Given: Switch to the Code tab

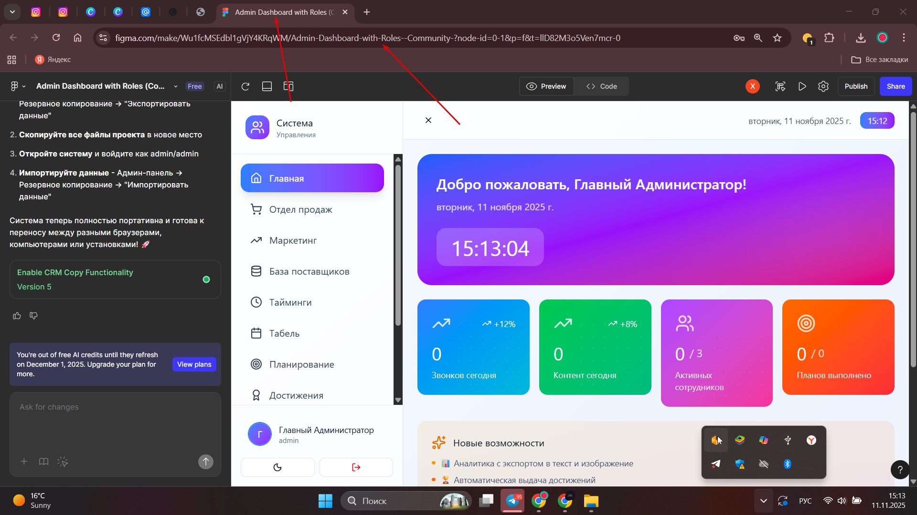Looking at the screenshot, I should (602, 86).
